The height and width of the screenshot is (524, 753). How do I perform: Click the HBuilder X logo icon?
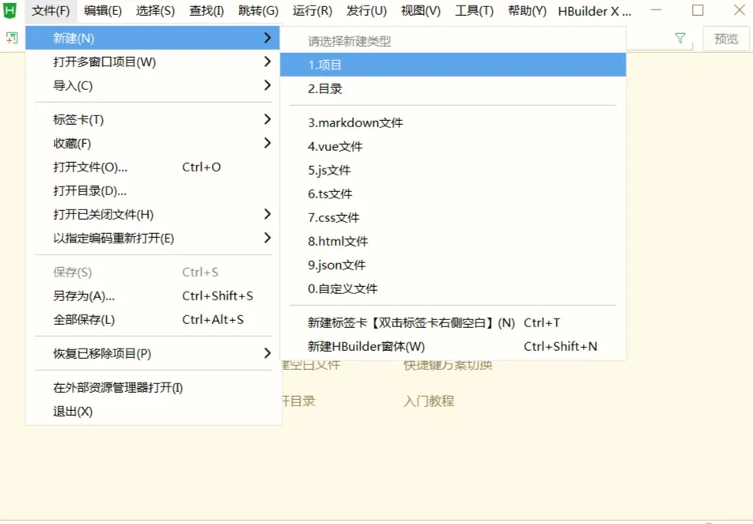click(x=10, y=11)
